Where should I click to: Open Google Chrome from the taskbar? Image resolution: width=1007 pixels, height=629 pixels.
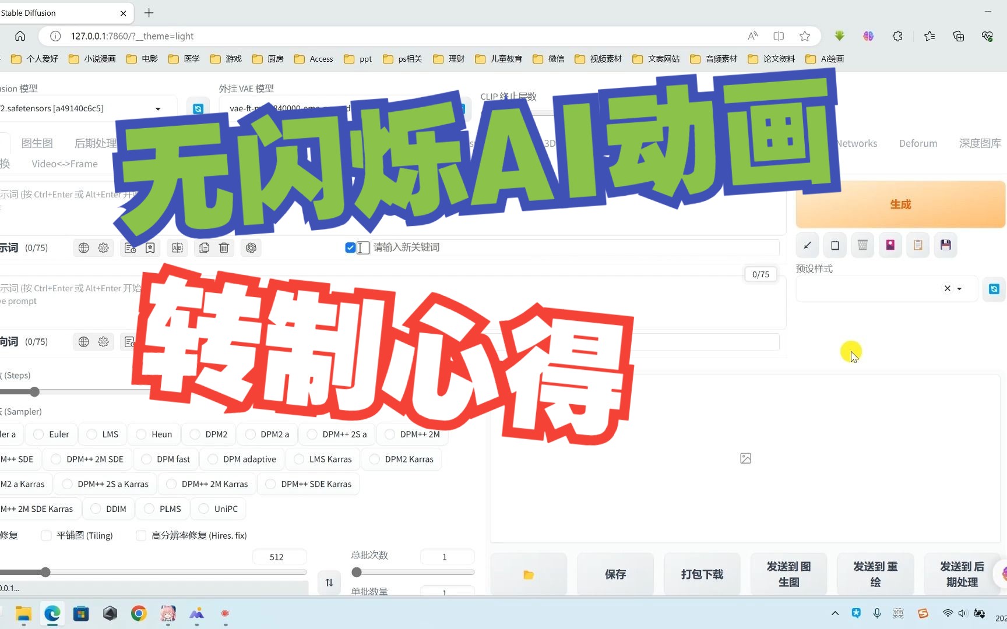coord(139,613)
